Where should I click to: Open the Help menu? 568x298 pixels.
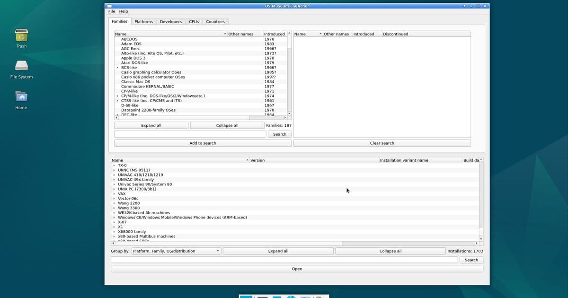(x=124, y=11)
